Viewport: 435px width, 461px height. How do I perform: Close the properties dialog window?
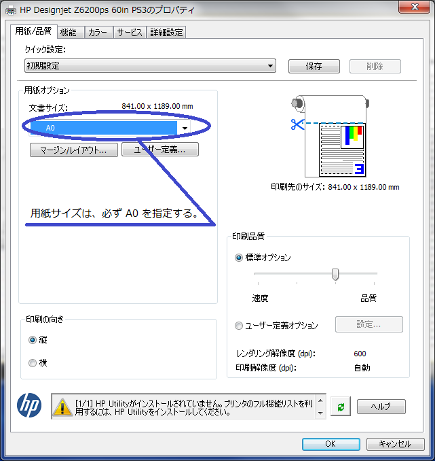414,7
